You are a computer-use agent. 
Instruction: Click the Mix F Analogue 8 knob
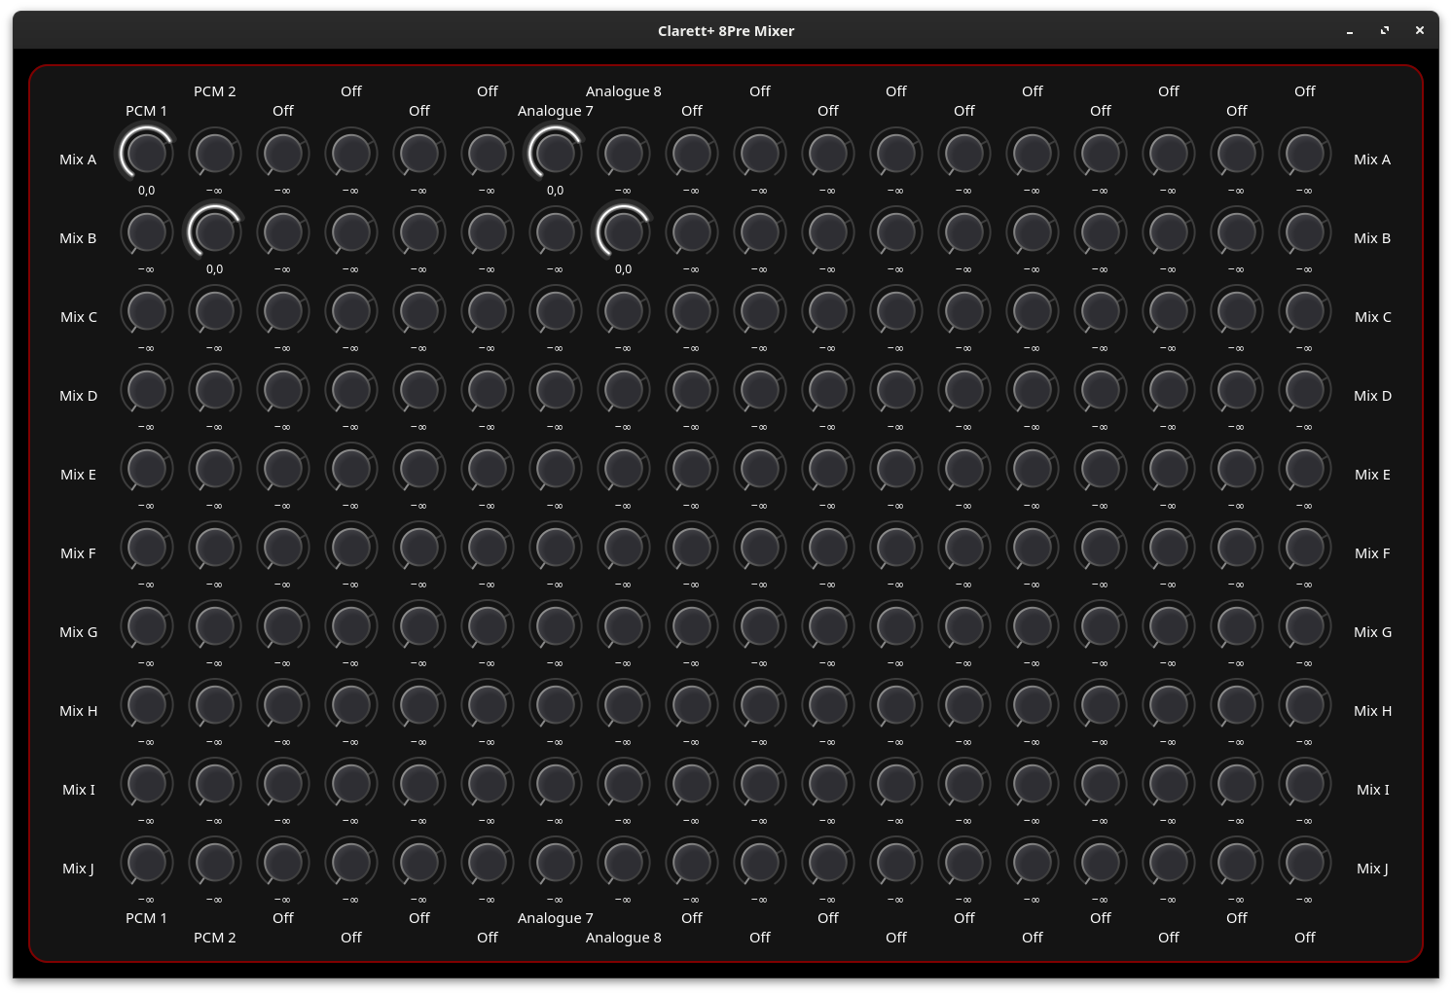[x=623, y=547]
